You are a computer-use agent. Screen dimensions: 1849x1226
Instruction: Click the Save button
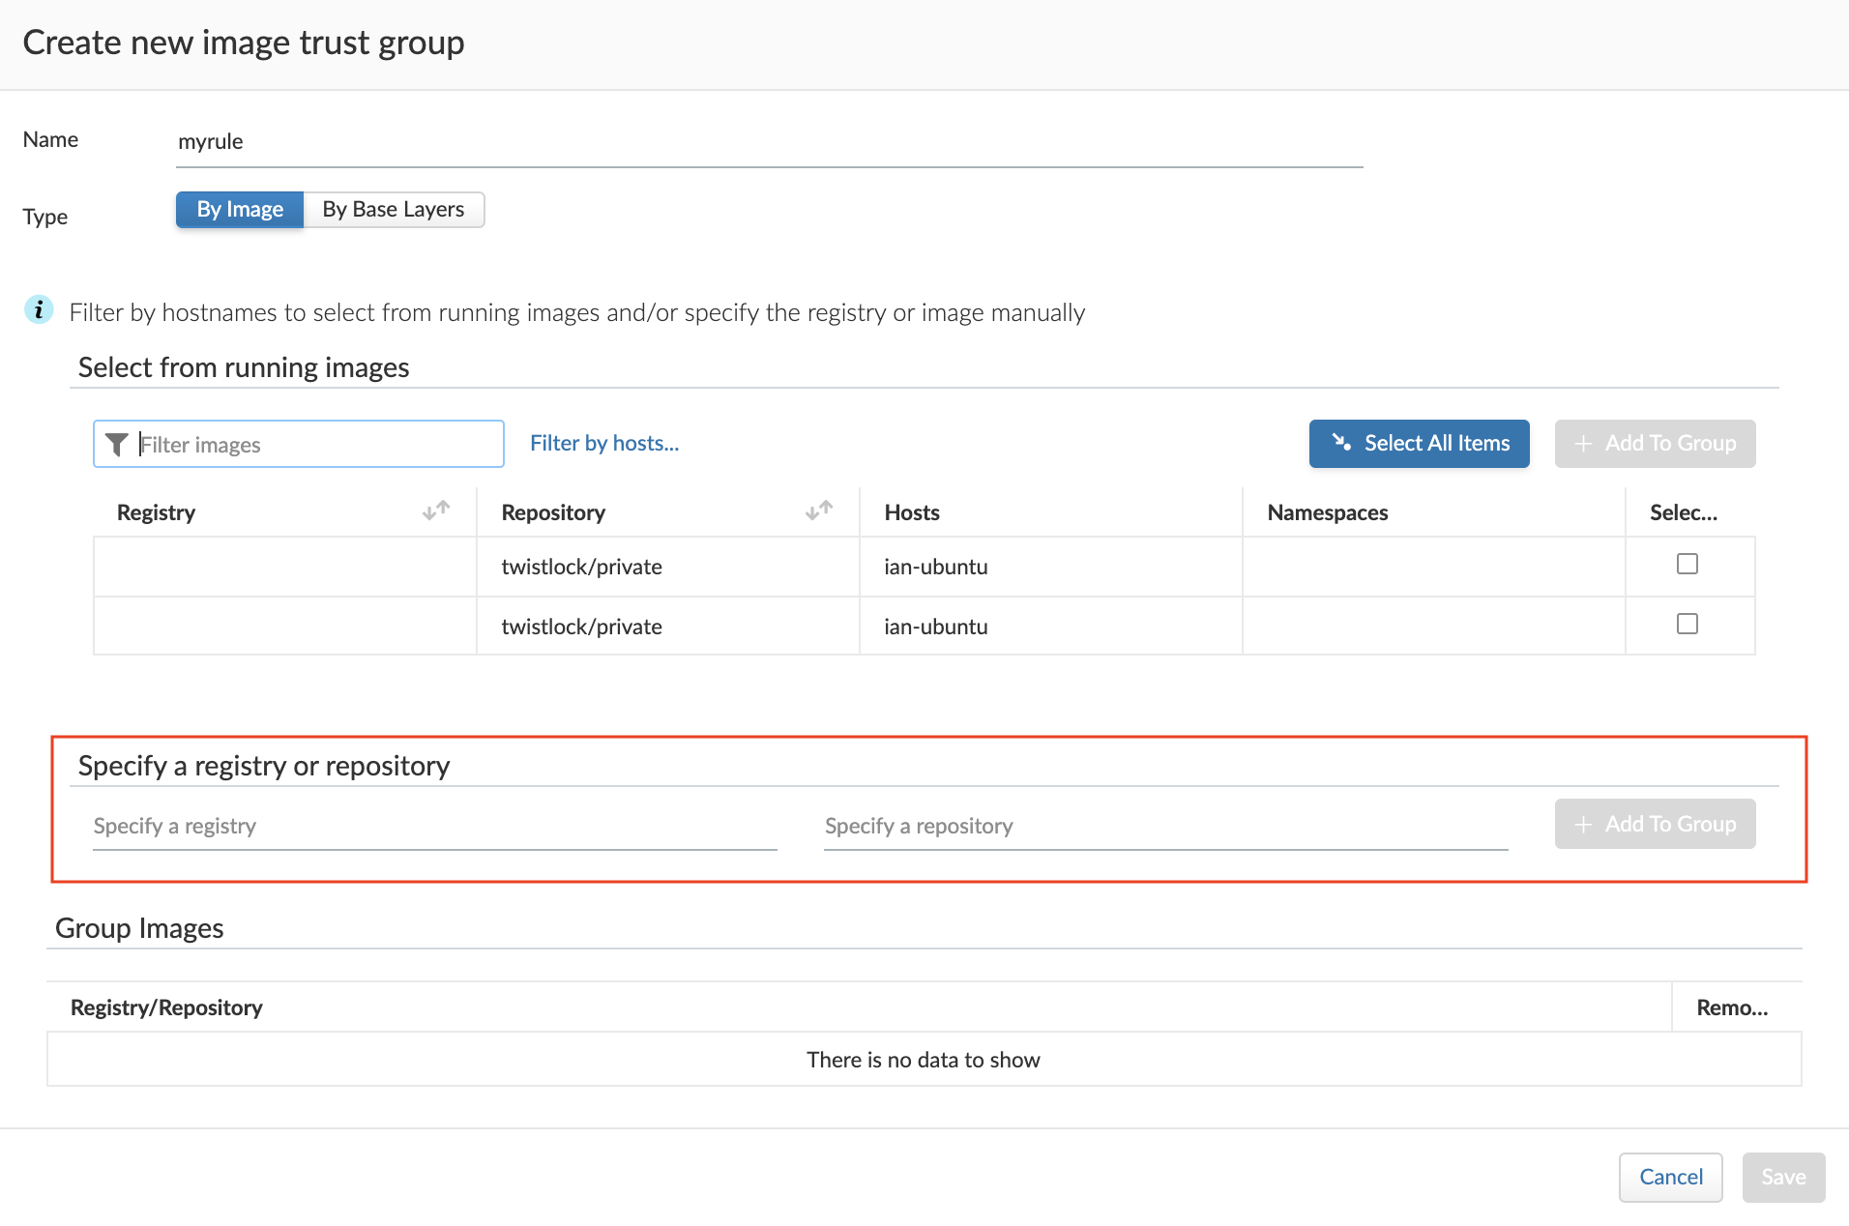[x=1784, y=1177]
